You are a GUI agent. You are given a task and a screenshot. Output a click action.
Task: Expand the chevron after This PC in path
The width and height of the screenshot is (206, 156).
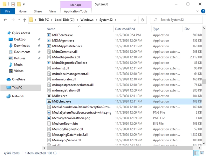pyautogui.click(x=52, y=20)
